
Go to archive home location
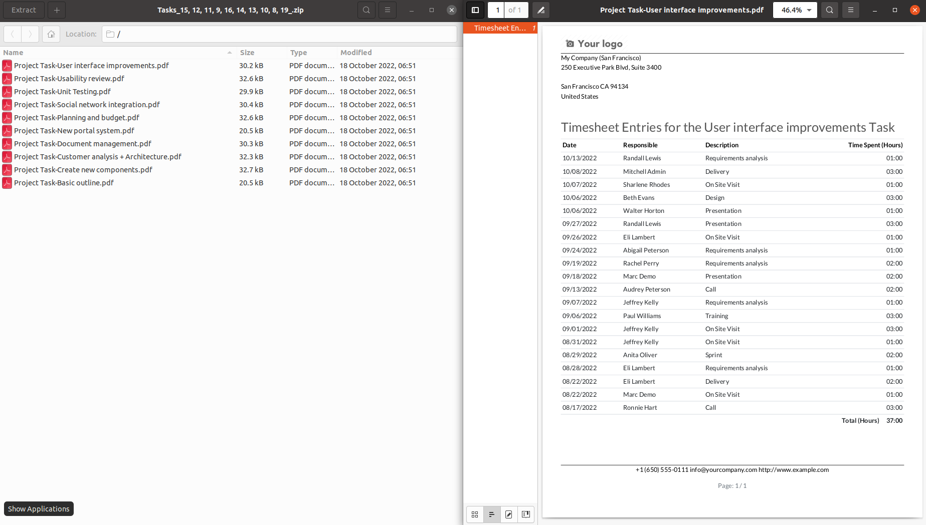point(51,34)
